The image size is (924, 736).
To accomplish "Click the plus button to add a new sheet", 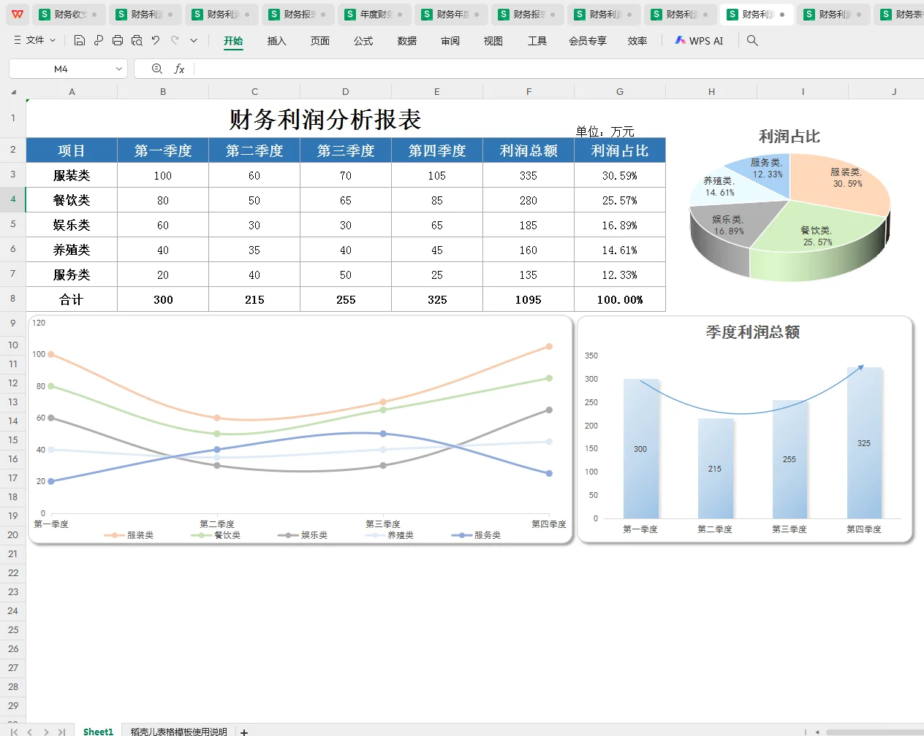I will [243, 731].
